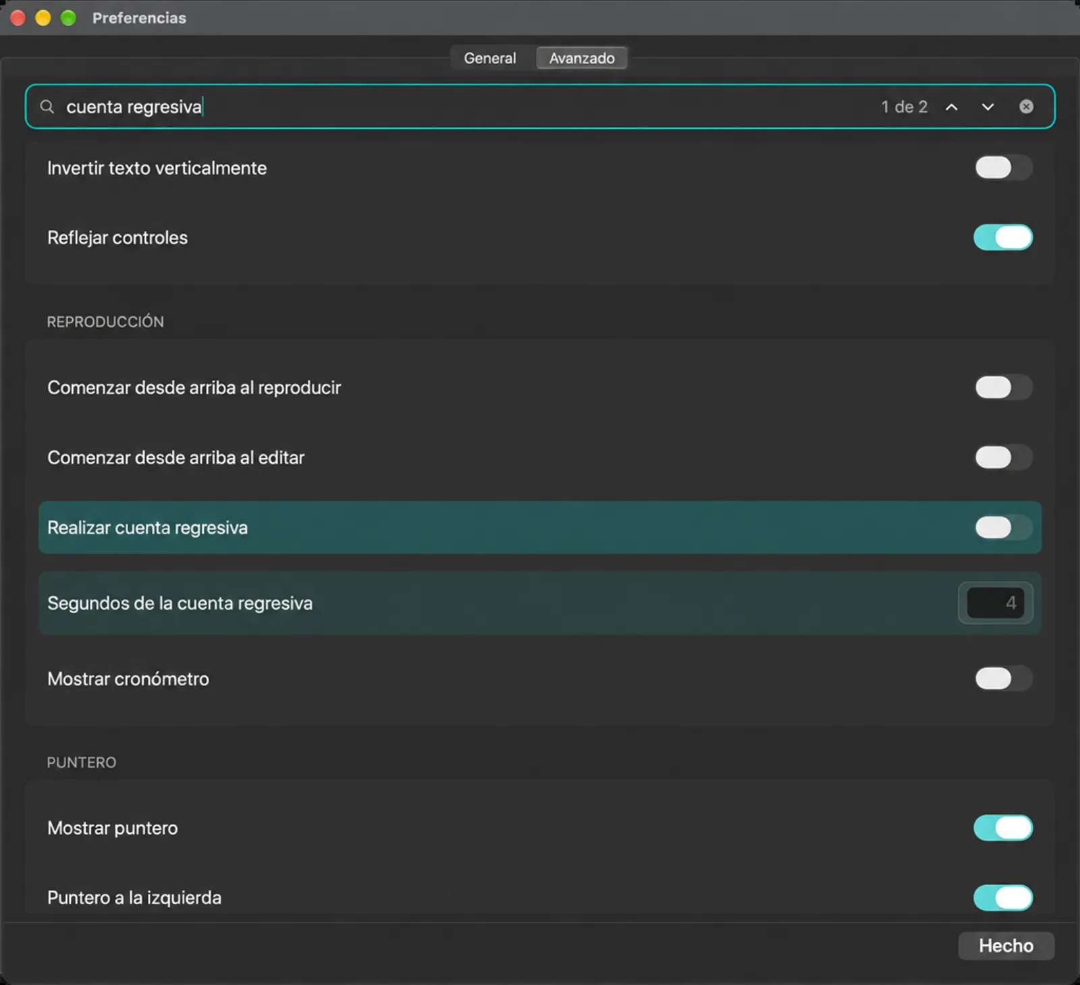
Task: Minimize the window with the yellow button
Action: 43,18
